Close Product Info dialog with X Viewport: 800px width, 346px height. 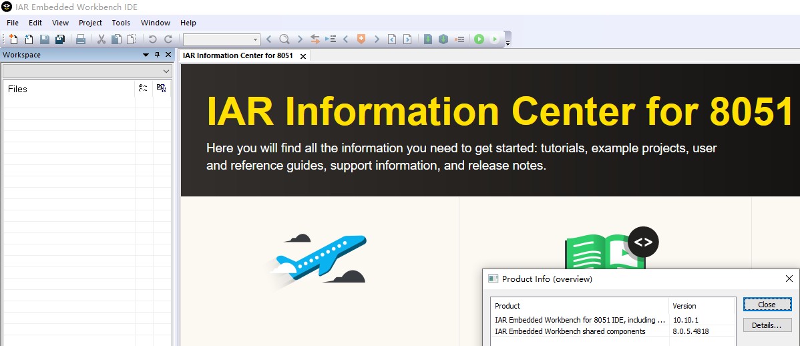789,279
